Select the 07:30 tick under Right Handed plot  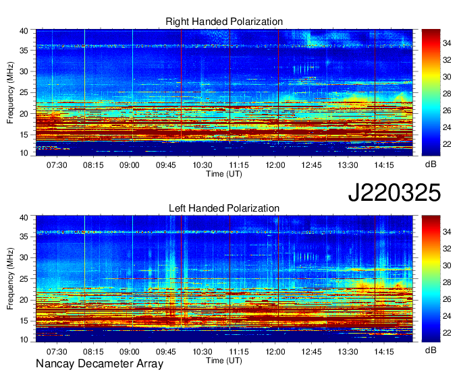click(x=57, y=165)
